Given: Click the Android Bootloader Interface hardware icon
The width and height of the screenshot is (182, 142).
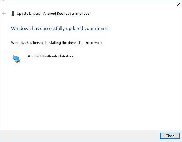Looking at the screenshot, I should (16, 59).
